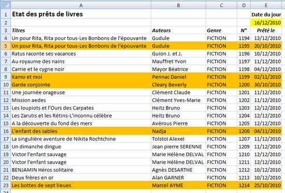This screenshot has height=193, width=285.
Task: Click author cell 'Agnès DESARTHE'
Action: [x=178, y=170]
